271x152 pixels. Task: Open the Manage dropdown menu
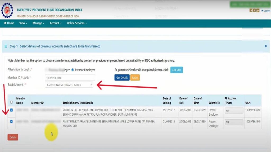38,23
